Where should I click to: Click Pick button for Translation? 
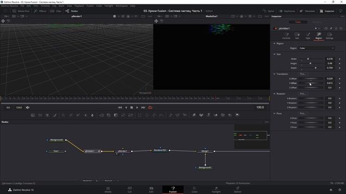[x=303, y=74]
